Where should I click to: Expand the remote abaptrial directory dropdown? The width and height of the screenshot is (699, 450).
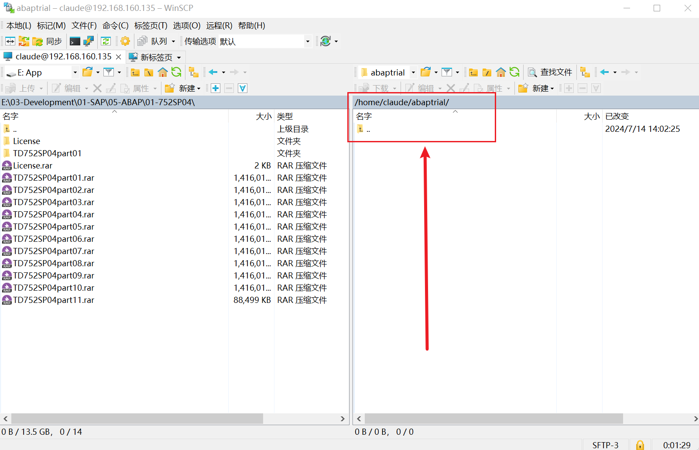(413, 72)
